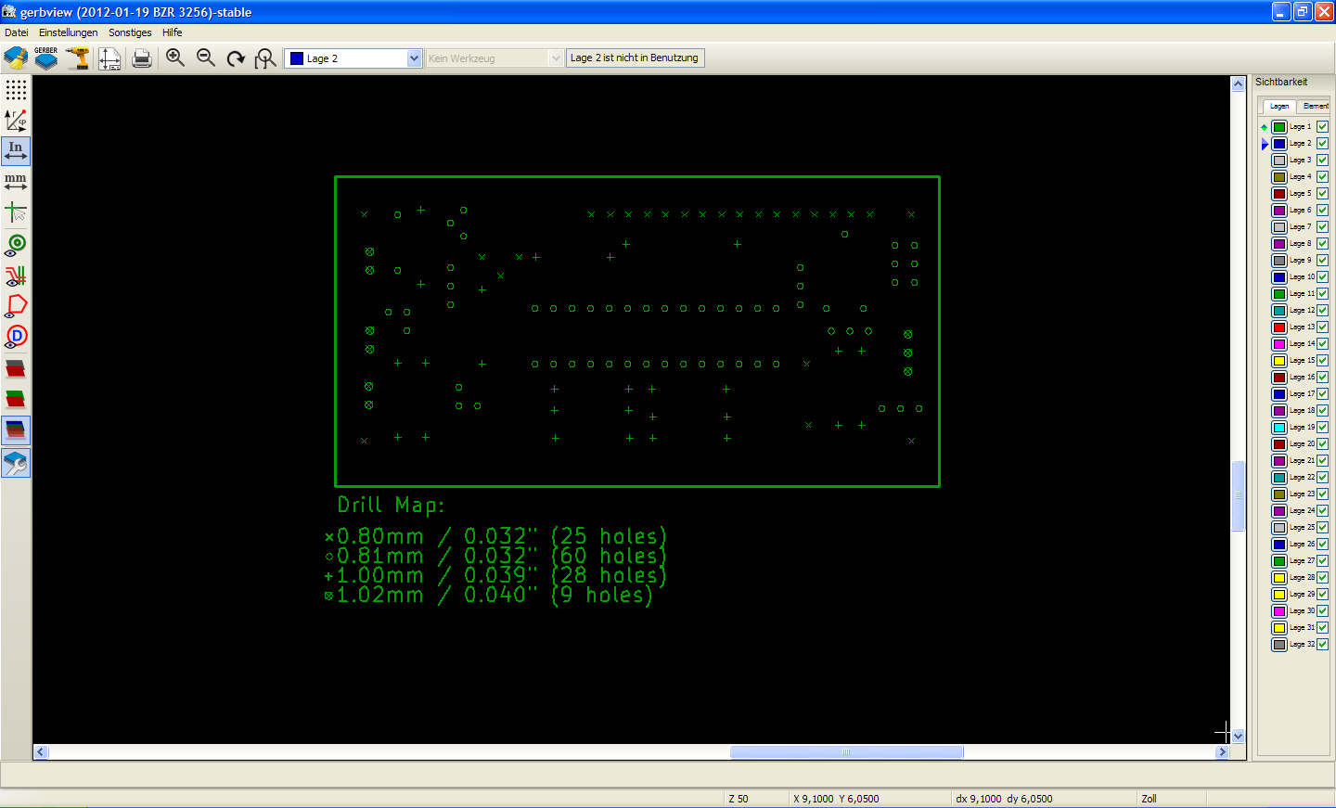Toggle the Lage 27 visibility checkbox
Screen dimensions: 1336x808
[x=1322, y=561]
